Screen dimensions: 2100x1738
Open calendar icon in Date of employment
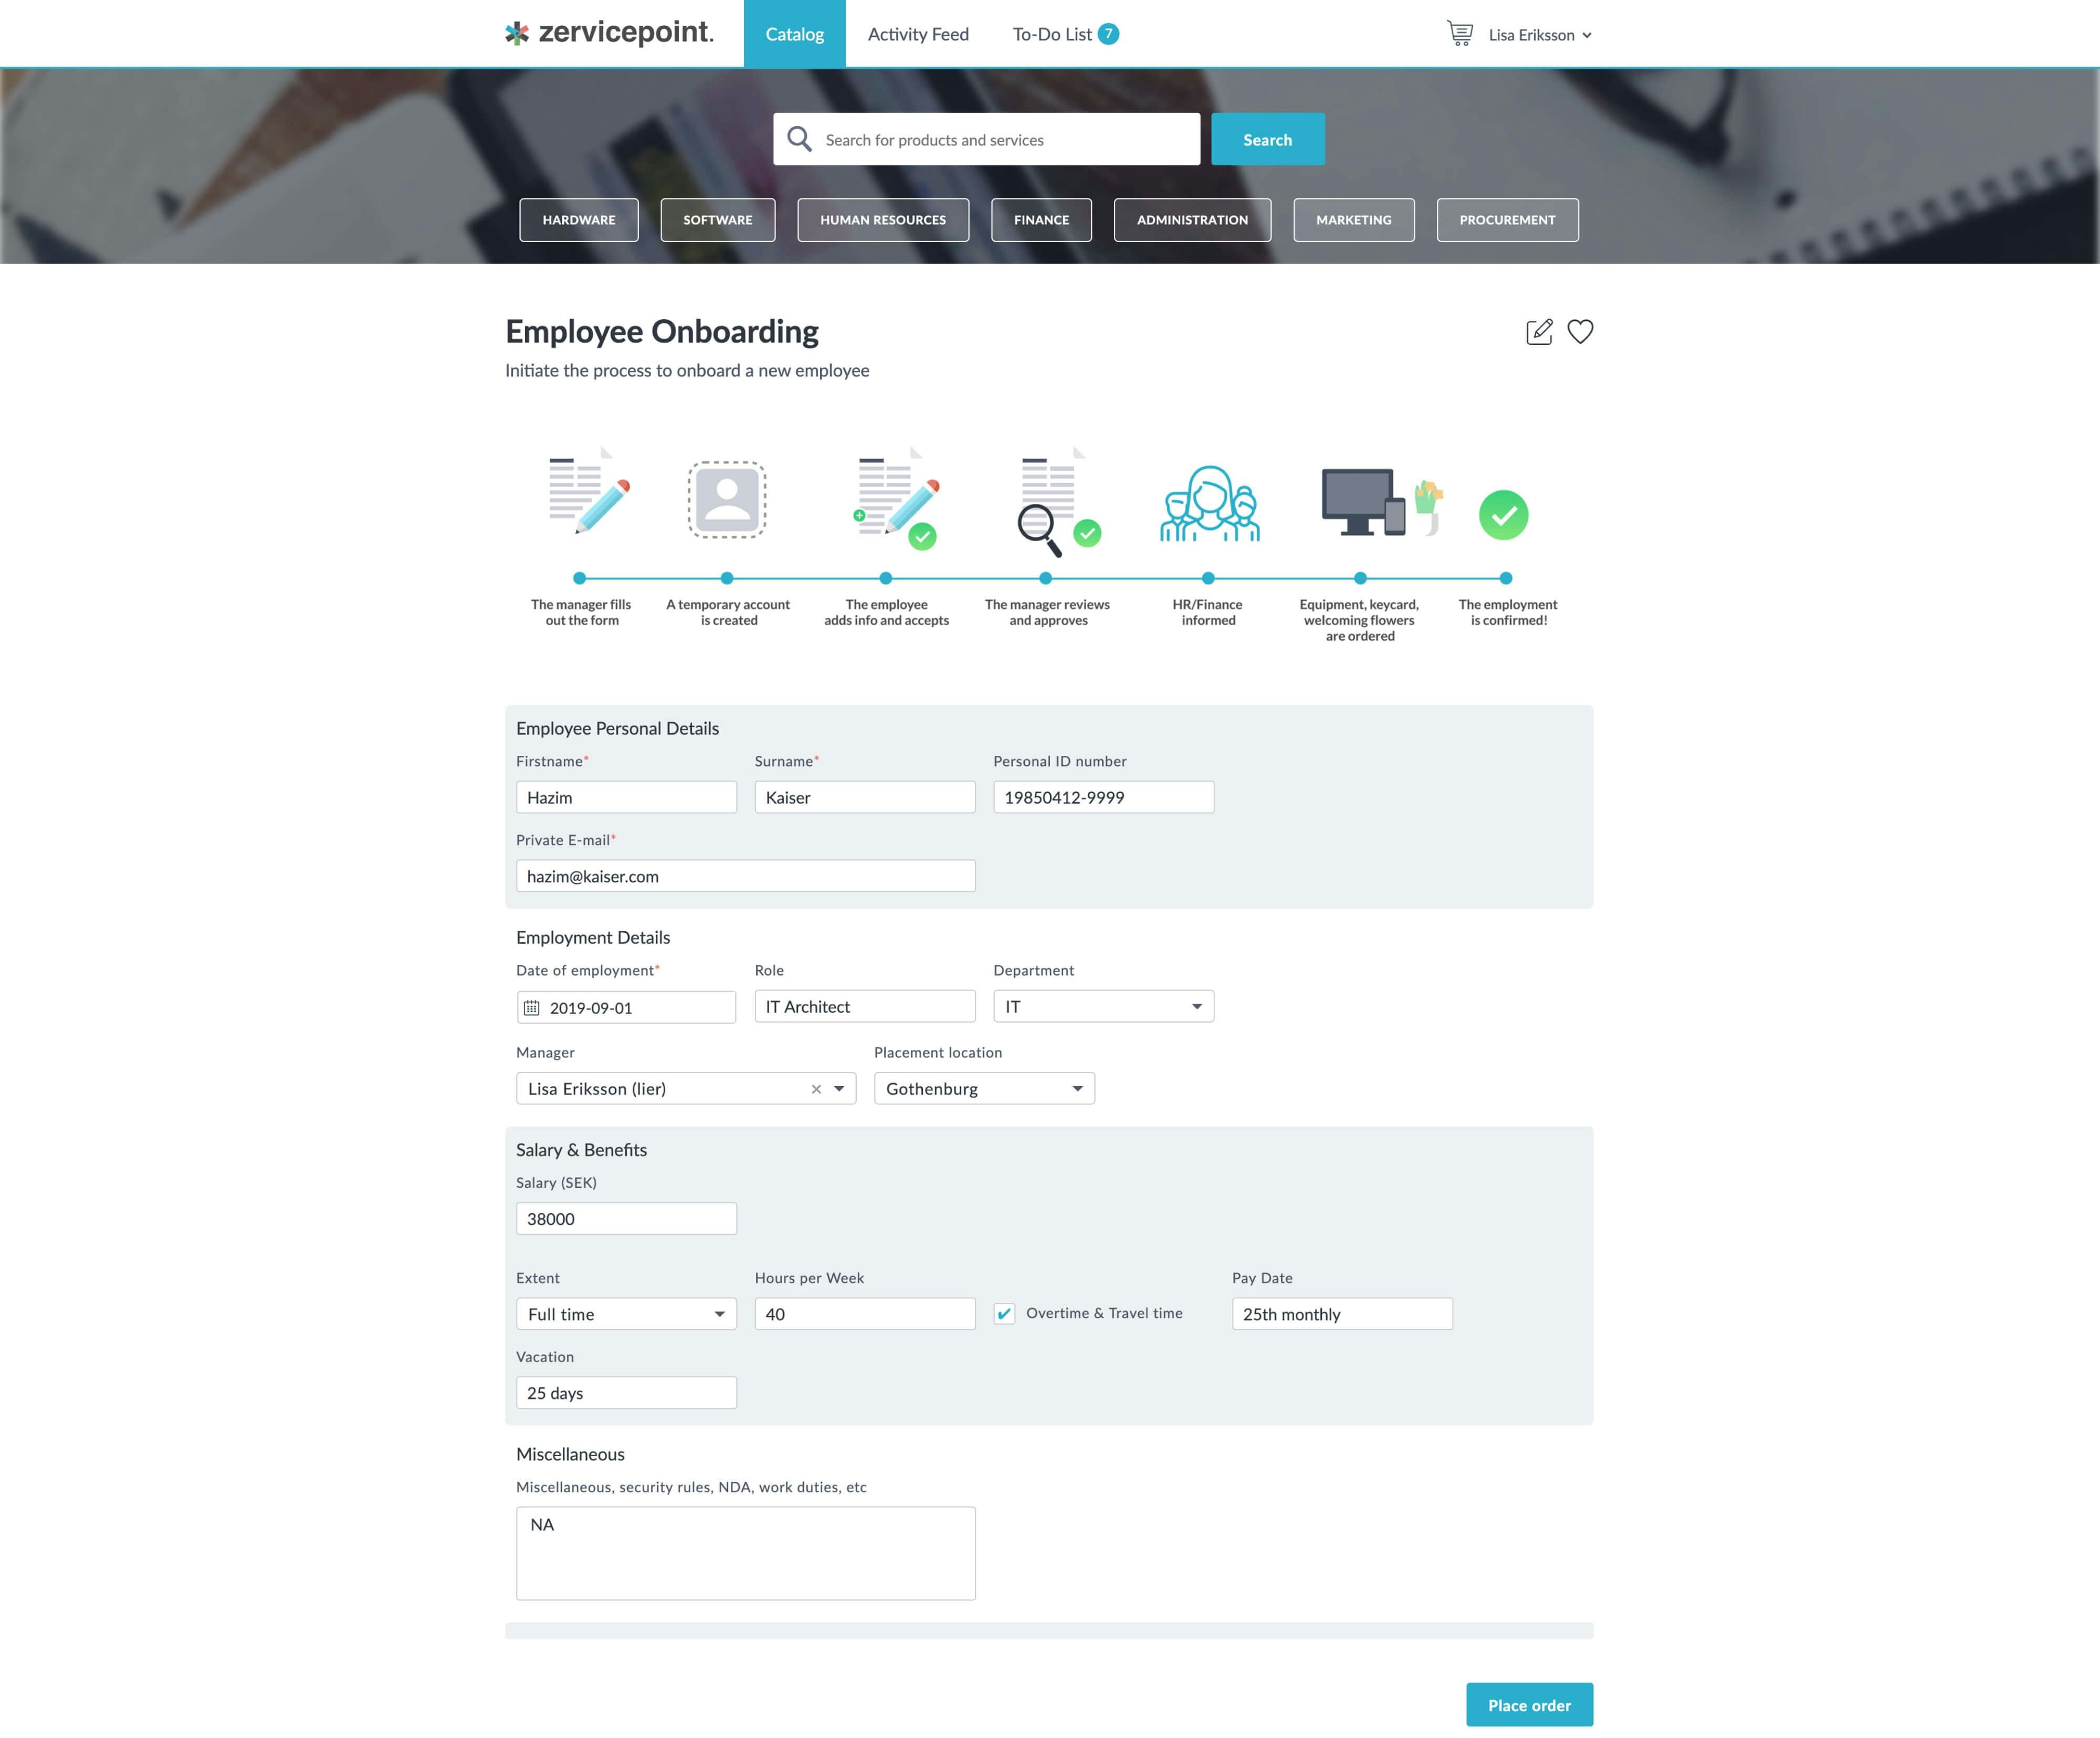pyautogui.click(x=532, y=1008)
